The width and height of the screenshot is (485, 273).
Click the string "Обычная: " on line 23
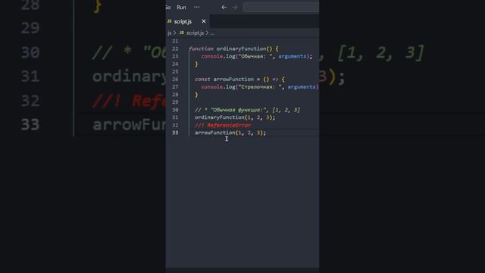pos(255,56)
